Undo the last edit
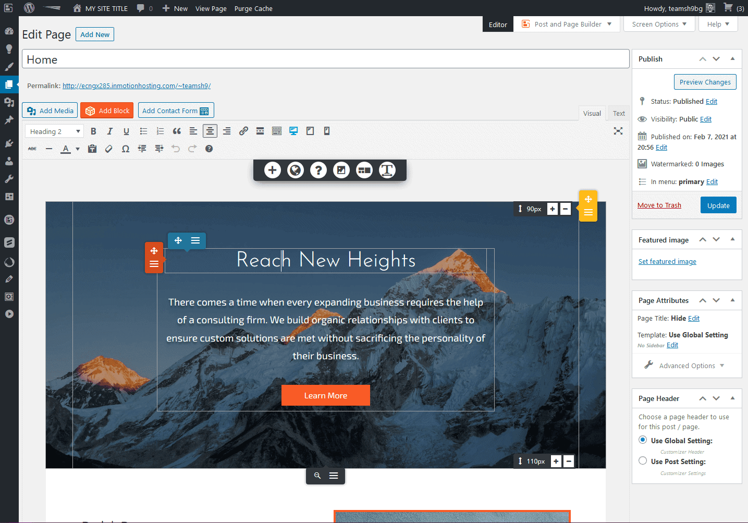Screen dimensions: 748x523 [176, 149]
